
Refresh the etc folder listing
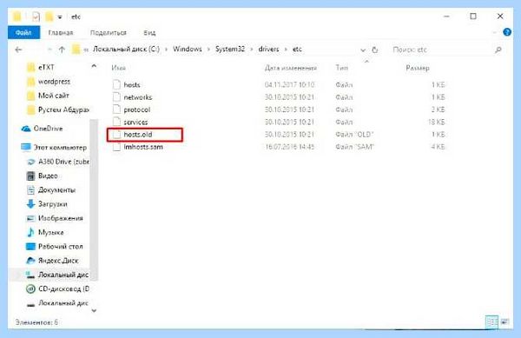pos(375,50)
